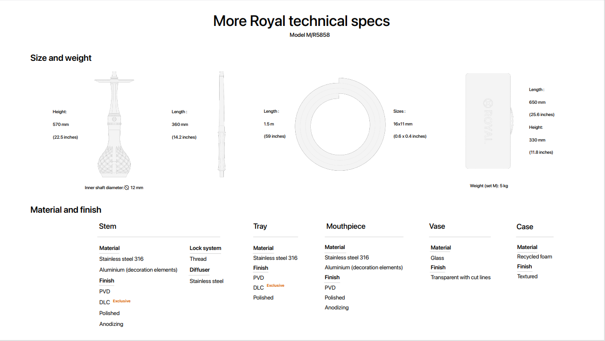Select the "Finish" label under Stem
Screen dimensions: 605x341
tap(107, 281)
